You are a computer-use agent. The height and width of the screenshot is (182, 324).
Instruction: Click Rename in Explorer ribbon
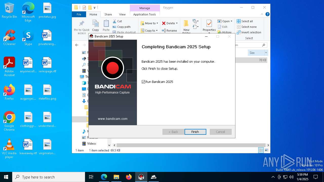point(169,31)
